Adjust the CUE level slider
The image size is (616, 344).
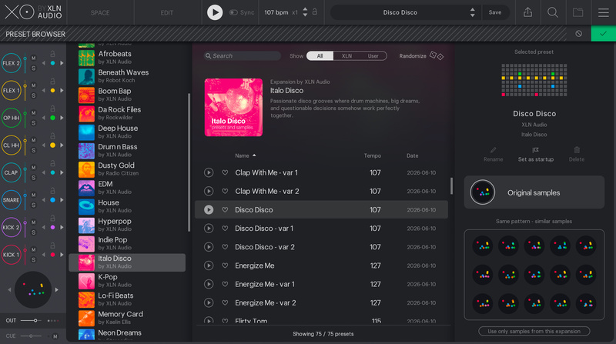31,336
